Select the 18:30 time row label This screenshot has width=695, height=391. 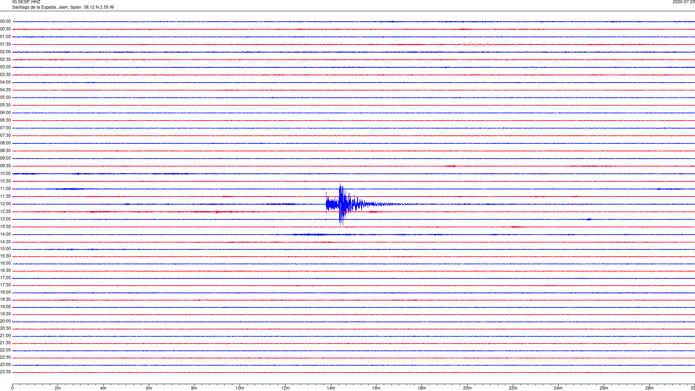point(5,300)
